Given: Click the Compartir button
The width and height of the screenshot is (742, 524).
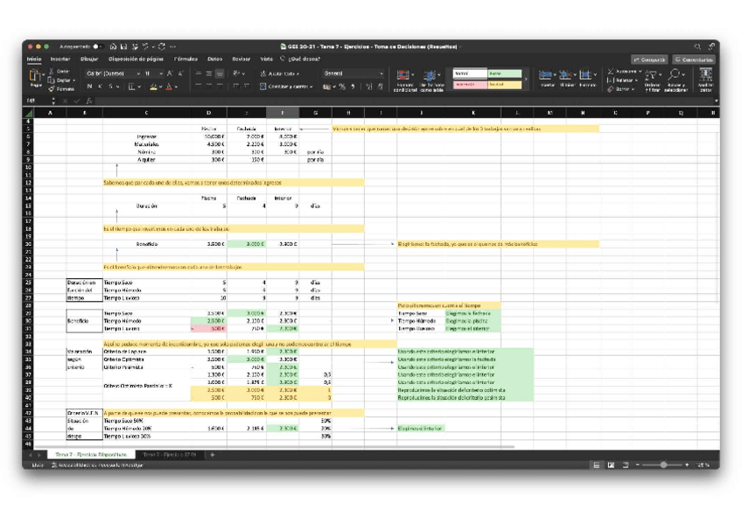Looking at the screenshot, I should click(649, 59).
